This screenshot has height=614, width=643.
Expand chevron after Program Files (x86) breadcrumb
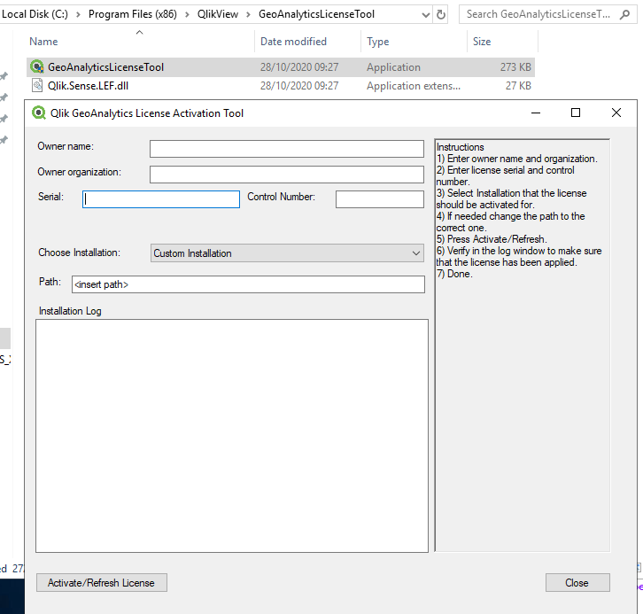point(187,15)
